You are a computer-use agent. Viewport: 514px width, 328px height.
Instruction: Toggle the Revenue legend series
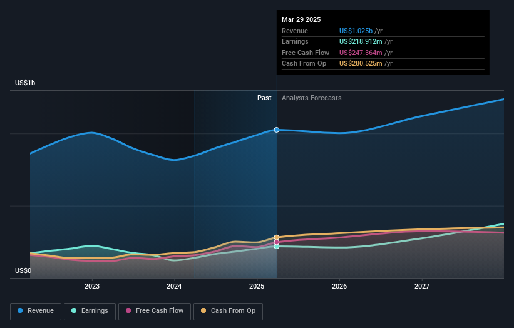pos(36,311)
